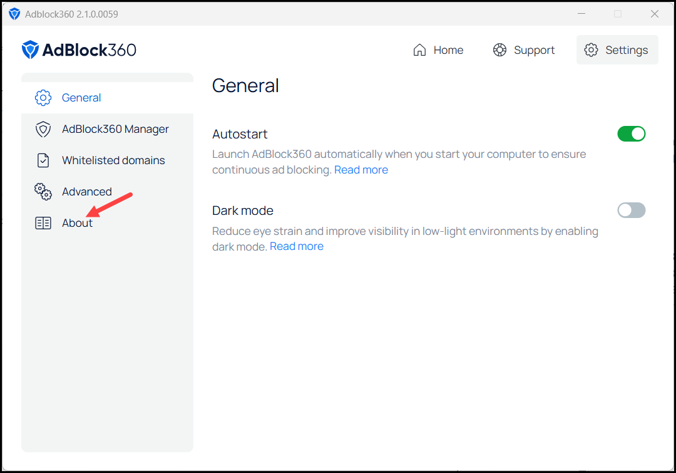Click the title bar Adblock360 app icon
The width and height of the screenshot is (676, 473).
[14, 14]
